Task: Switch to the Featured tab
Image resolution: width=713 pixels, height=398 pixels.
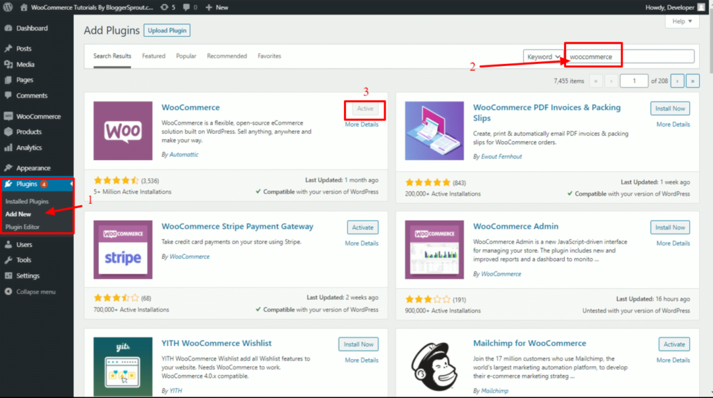Action: tap(154, 56)
